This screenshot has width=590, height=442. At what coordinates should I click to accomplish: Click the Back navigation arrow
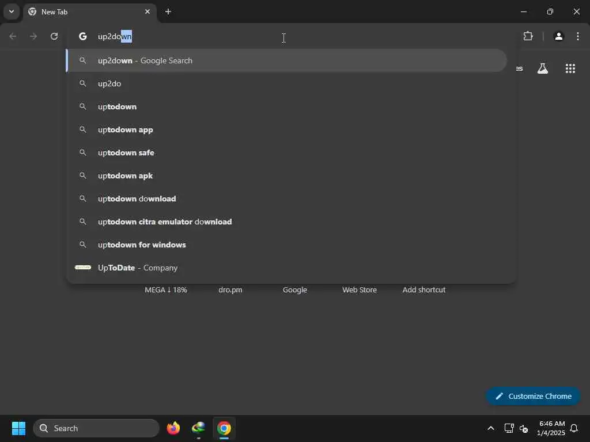point(13,36)
